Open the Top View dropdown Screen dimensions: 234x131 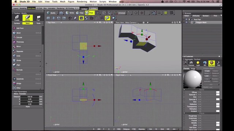pyautogui.click(x=52, y=23)
